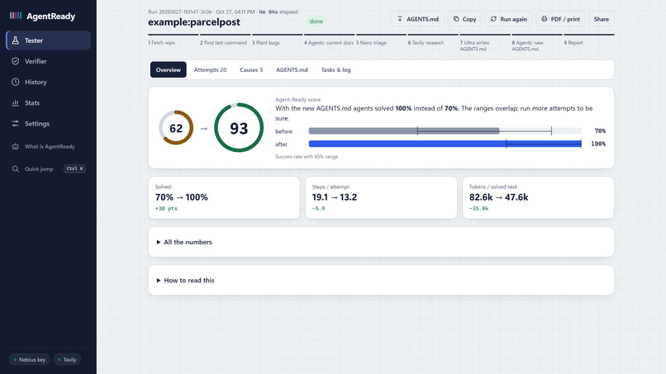This screenshot has height=374, width=666.
Task: Open the What is AgentReady link
Action: [48, 146]
